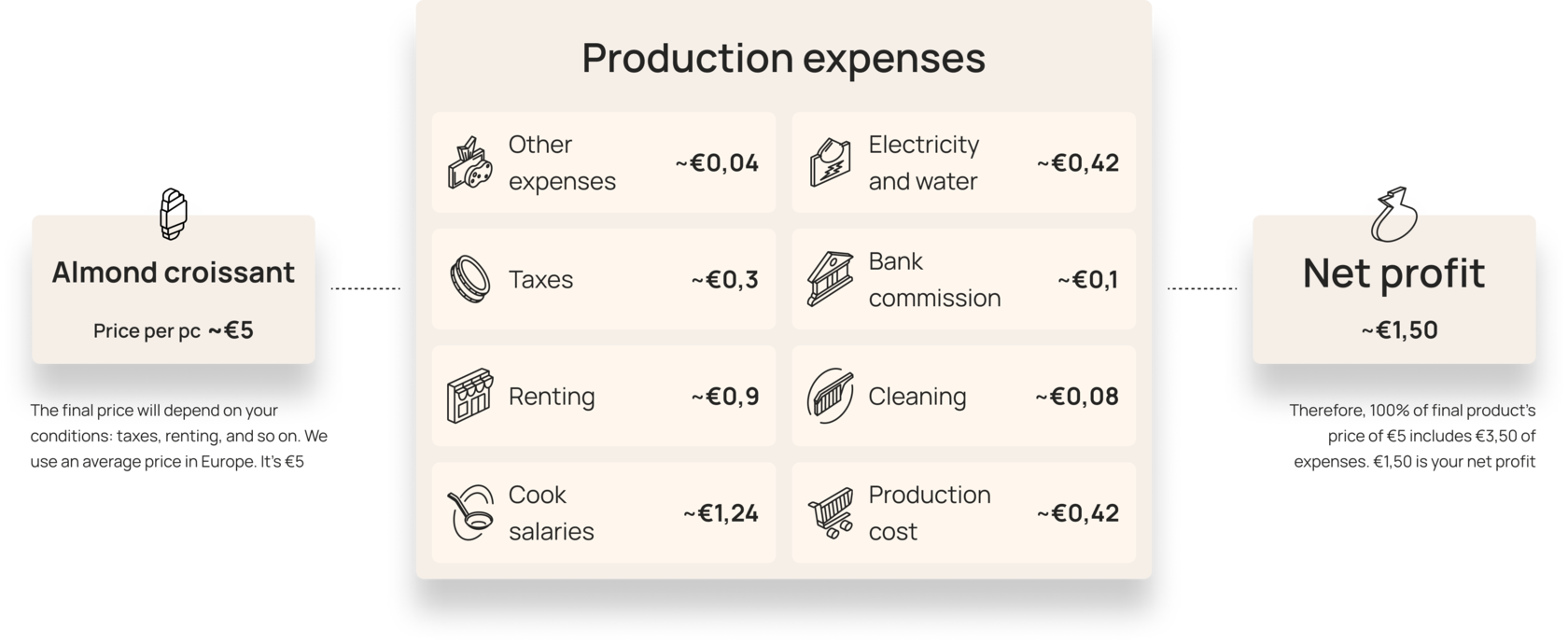The image size is (1568, 643).
Task: Select the Almond croissant heading
Action: coord(174,273)
